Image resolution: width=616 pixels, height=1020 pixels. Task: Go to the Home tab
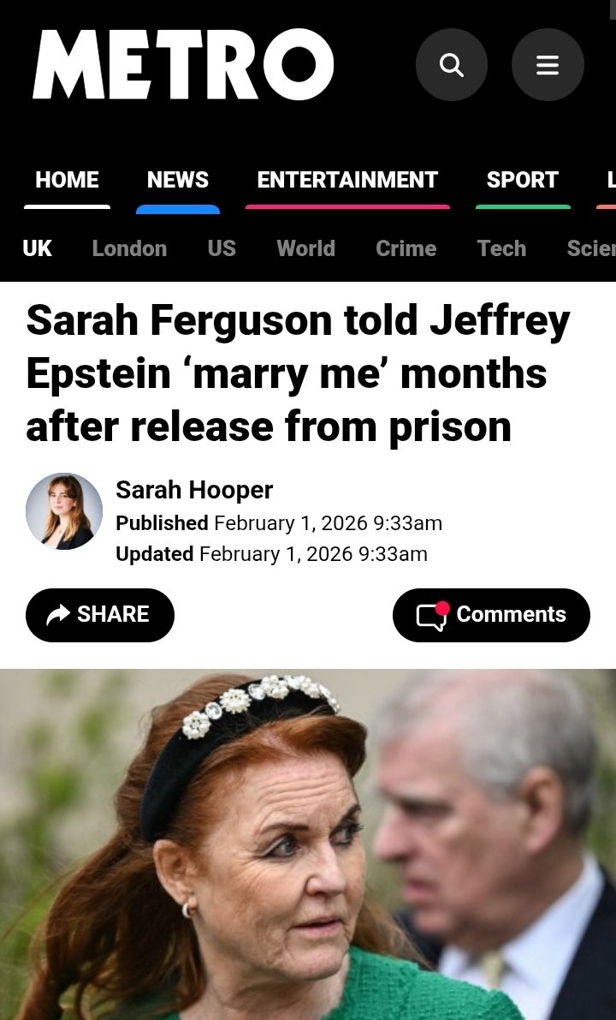(x=67, y=180)
